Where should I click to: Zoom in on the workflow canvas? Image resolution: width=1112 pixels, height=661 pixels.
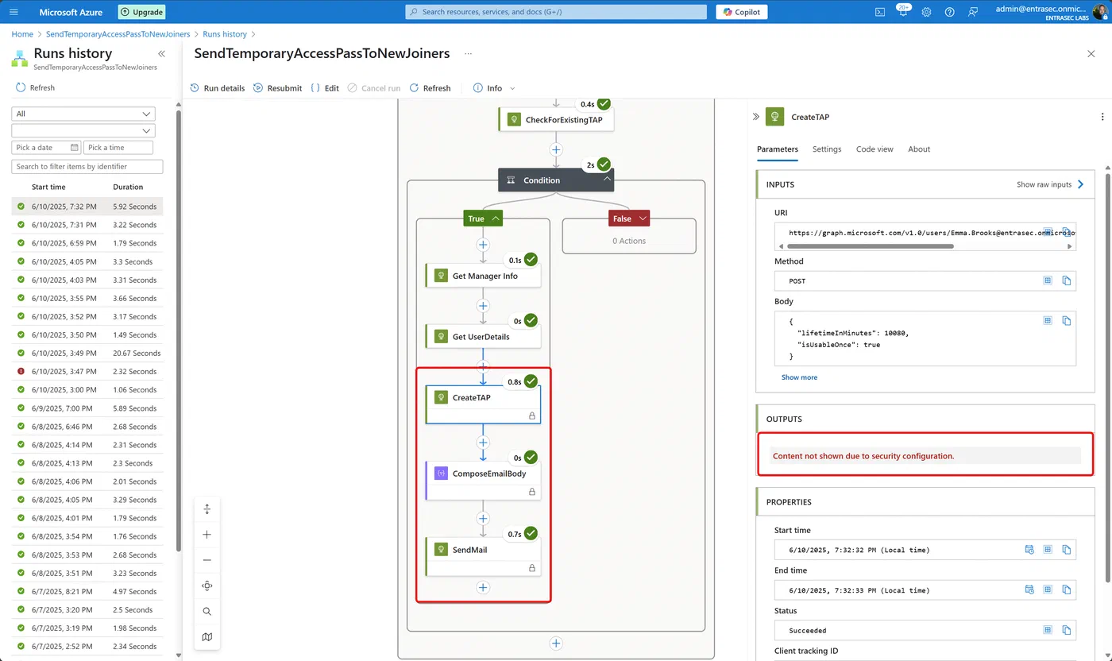(x=207, y=535)
